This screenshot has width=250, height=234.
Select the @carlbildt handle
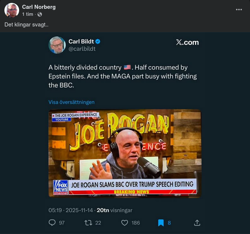coord(82,48)
